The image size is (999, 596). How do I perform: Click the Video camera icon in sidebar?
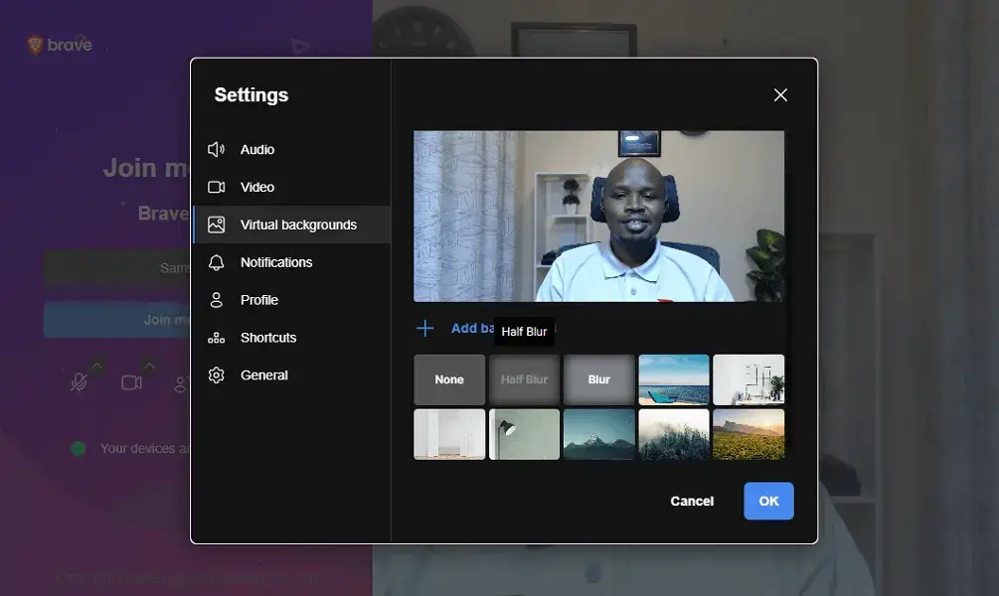click(216, 188)
